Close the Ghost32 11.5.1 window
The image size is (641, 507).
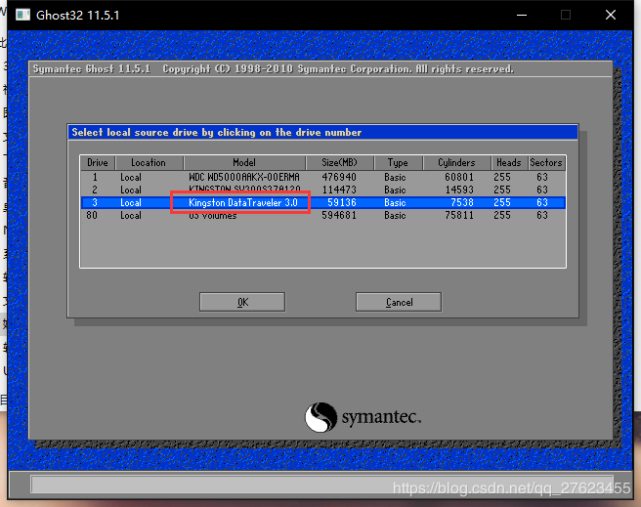611,15
